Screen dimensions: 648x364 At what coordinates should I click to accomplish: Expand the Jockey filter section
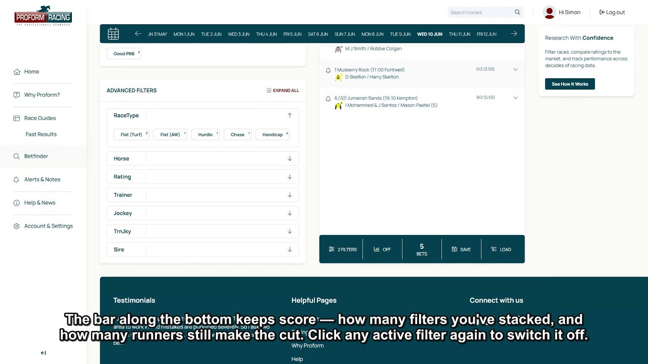click(x=290, y=213)
